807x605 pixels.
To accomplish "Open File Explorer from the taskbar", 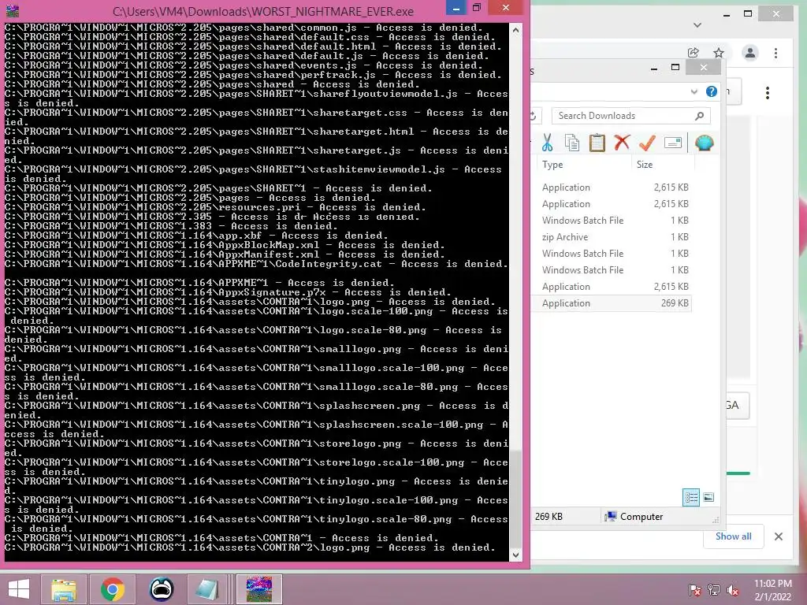I will (x=63, y=589).
